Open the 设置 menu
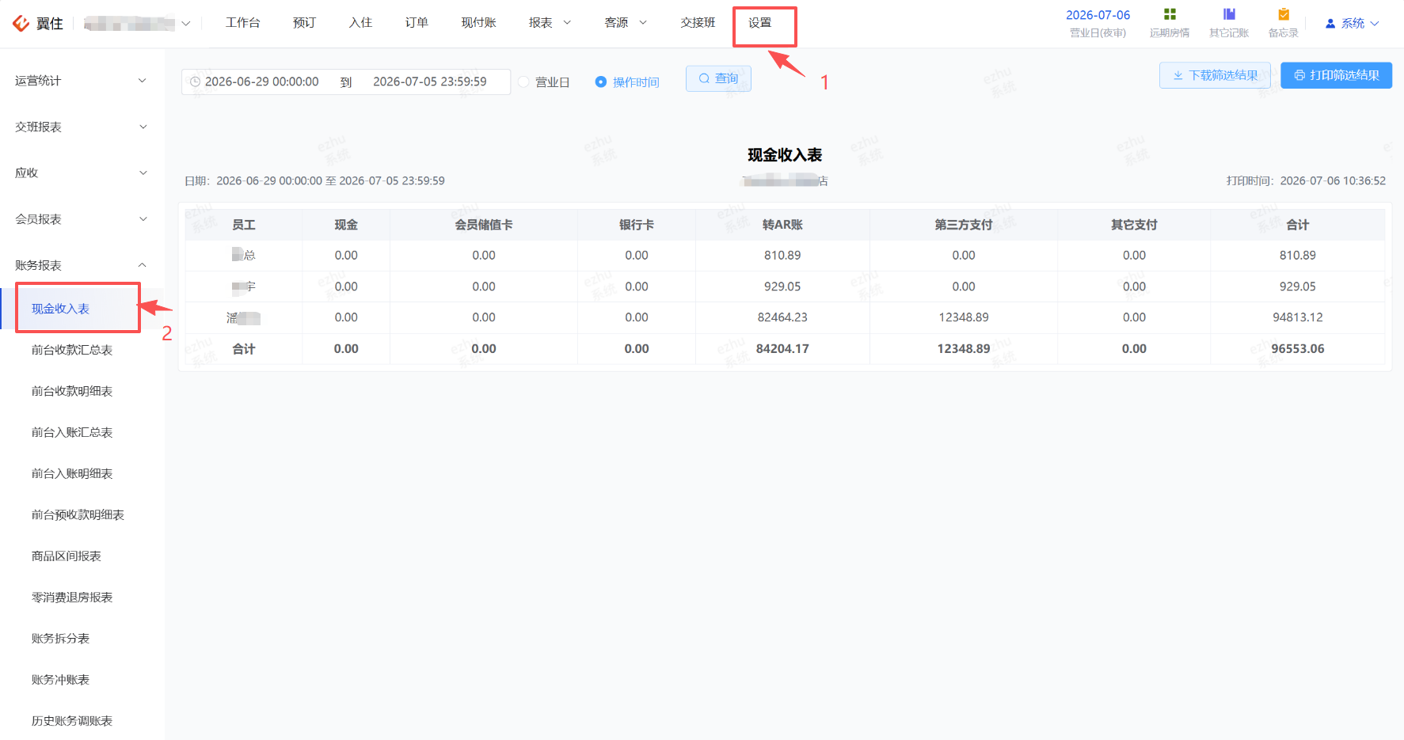 [759, 23]
